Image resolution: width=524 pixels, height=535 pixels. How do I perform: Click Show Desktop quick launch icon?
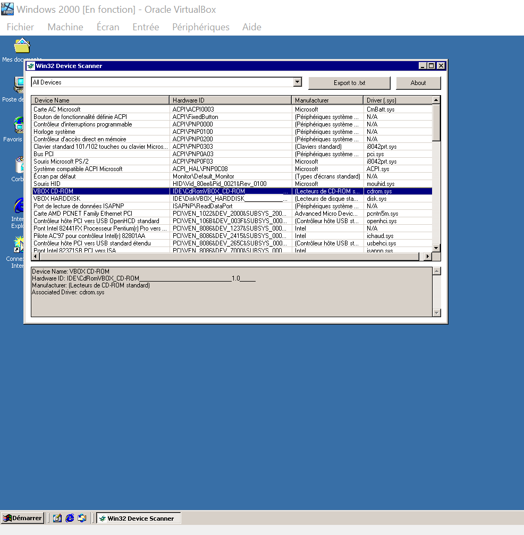pyautogui.click(x=57, y=518)
